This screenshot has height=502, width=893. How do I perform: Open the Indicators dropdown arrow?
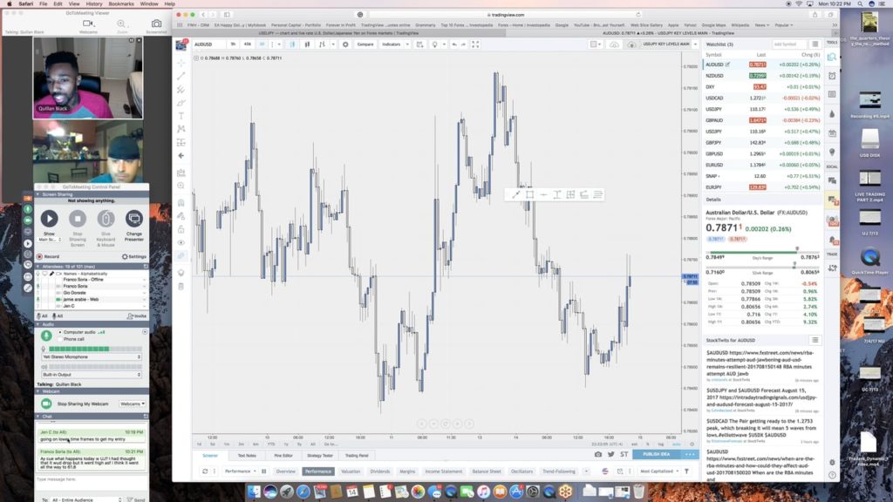(x=407, y=44)
